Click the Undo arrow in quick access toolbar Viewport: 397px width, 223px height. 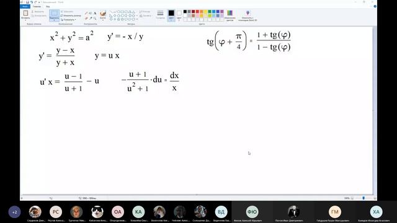pyautogui.click(x=32, y=2)
